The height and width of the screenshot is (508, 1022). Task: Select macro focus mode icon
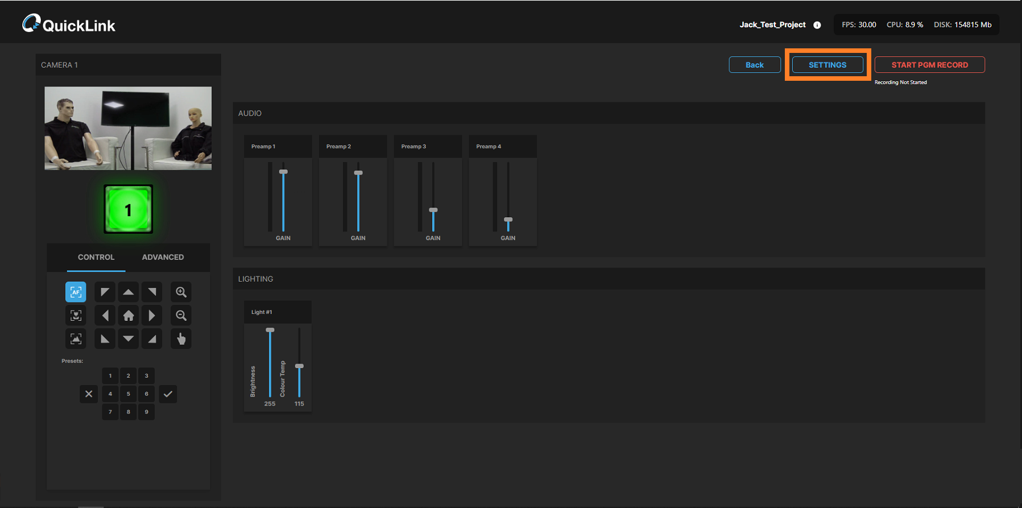(76, 316)
